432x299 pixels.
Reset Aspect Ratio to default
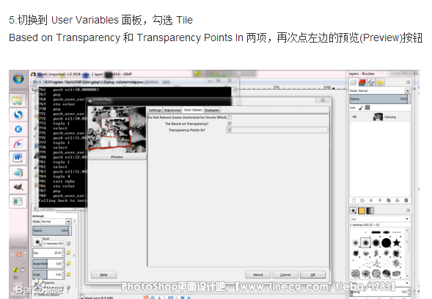point(69,264)
